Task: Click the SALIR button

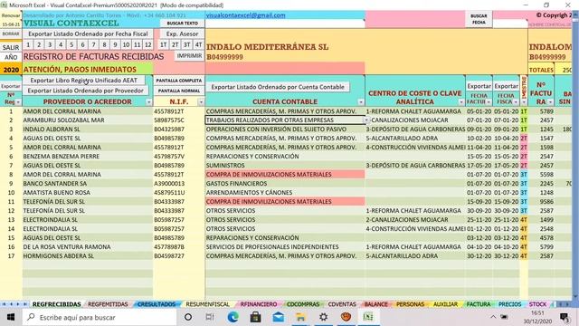Action: (11, 47)
